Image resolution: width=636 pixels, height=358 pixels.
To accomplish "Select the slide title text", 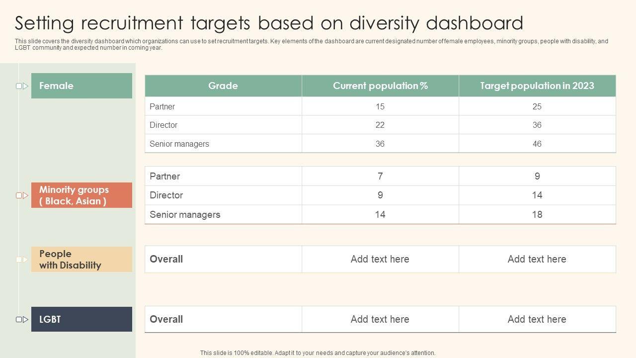I will coord(269,23).
